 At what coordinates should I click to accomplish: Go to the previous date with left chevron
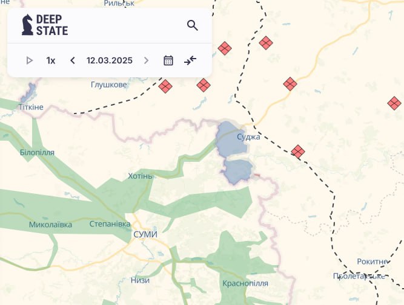(x=73, y=60)
